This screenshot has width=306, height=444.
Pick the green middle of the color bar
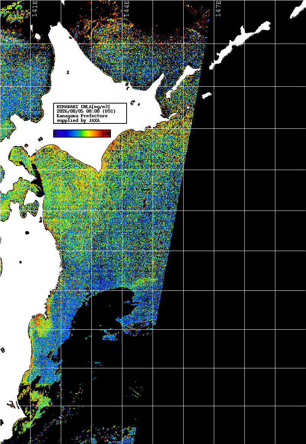pyautogui.click(x=82, y=134)
